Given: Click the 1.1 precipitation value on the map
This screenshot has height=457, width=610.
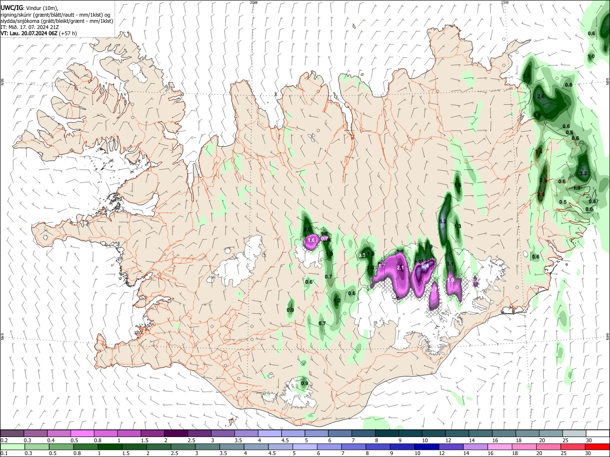Looking at the screenshot, I should (577, 188).
